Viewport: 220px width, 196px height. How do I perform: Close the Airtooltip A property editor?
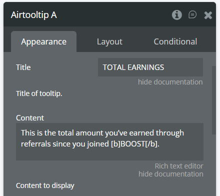[x=208, y=15]
